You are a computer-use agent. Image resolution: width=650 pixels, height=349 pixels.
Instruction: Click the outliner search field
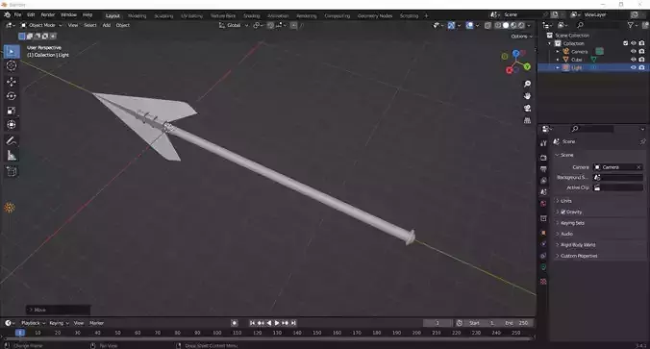[598, 25]
